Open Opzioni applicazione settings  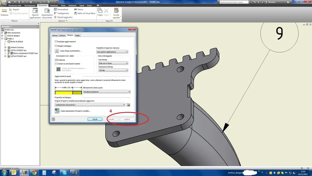point(35,13)
